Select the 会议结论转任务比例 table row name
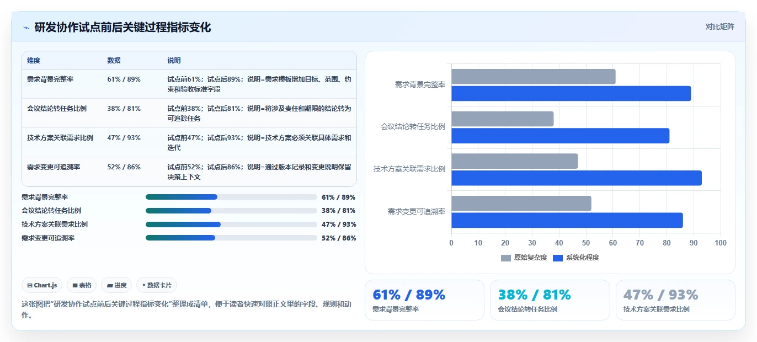 click(x=57, y=109)
